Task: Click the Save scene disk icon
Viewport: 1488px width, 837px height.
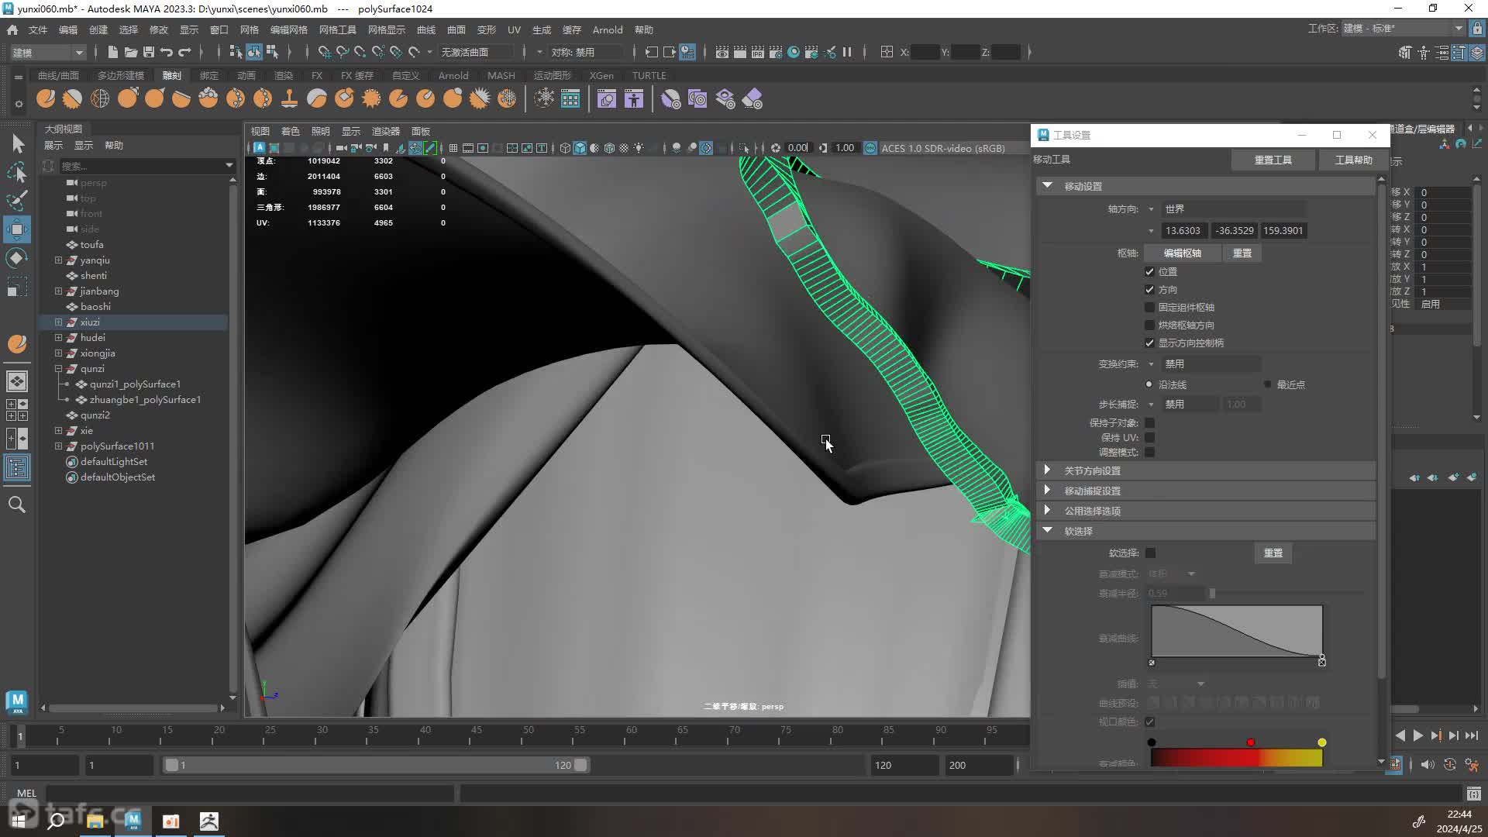Action: pyautogui.click(x=149, y=52)
